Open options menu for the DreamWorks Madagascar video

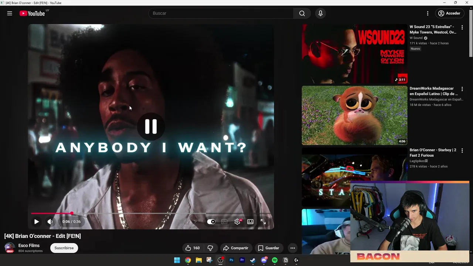click(x=462, y=89)
